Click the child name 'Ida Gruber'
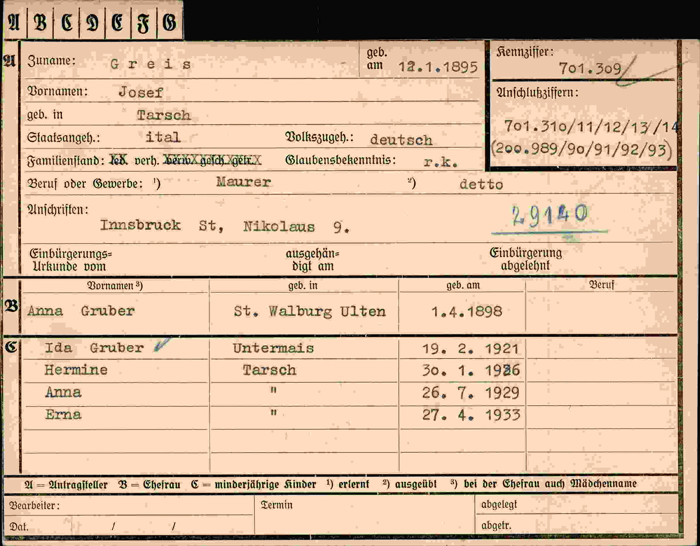Viewport: 700px width, 546px height. [x=94, y=348]
